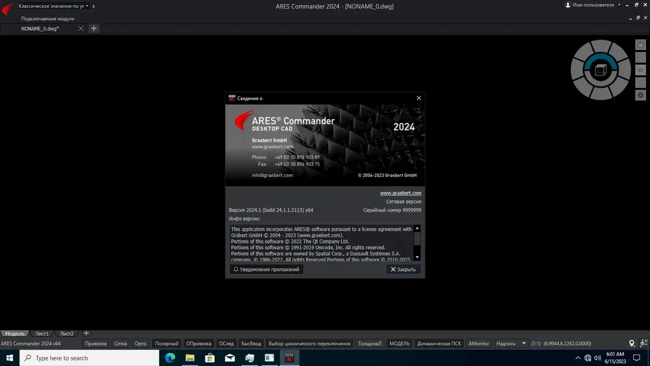
Task: Open the workspace dropdown Классическое значение
Action: (53, 7)
